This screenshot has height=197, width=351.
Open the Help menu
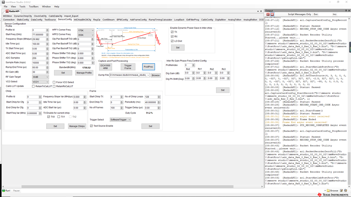57,7
